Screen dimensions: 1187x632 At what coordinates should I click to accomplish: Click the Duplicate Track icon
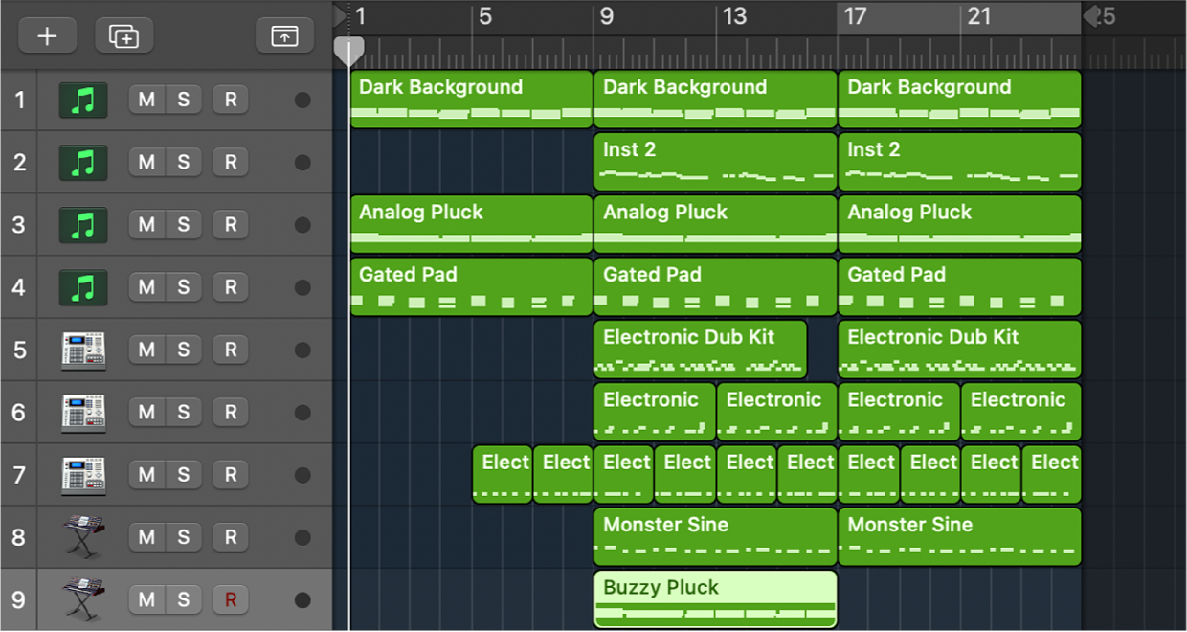tap(123, 35)
